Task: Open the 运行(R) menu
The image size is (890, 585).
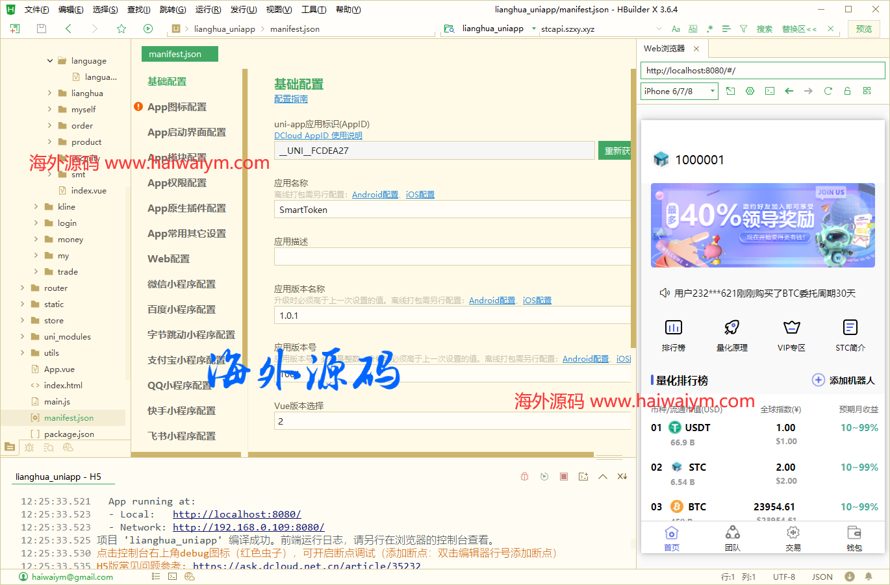Action: click(207, 9)
